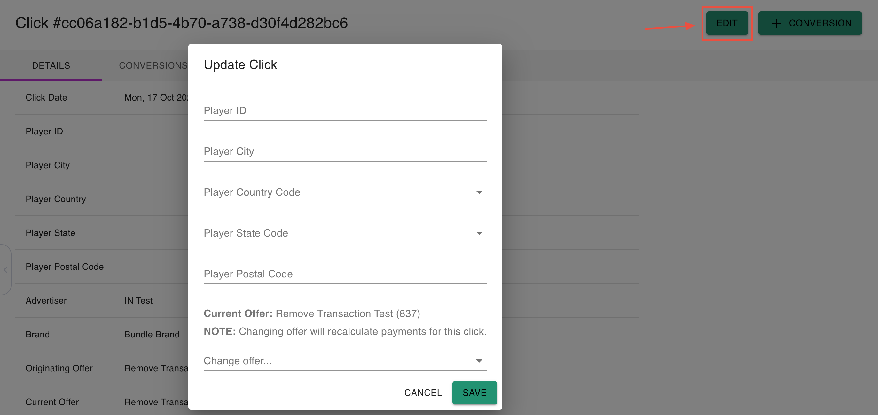Screen dimensions: 878x415
Task: Expand the collapsed sidebar chevron handle
Action: (5, 270)
